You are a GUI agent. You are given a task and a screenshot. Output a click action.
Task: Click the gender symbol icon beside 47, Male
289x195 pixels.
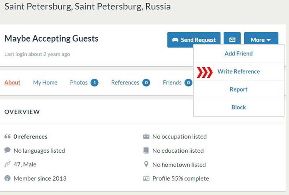(7, 164)
